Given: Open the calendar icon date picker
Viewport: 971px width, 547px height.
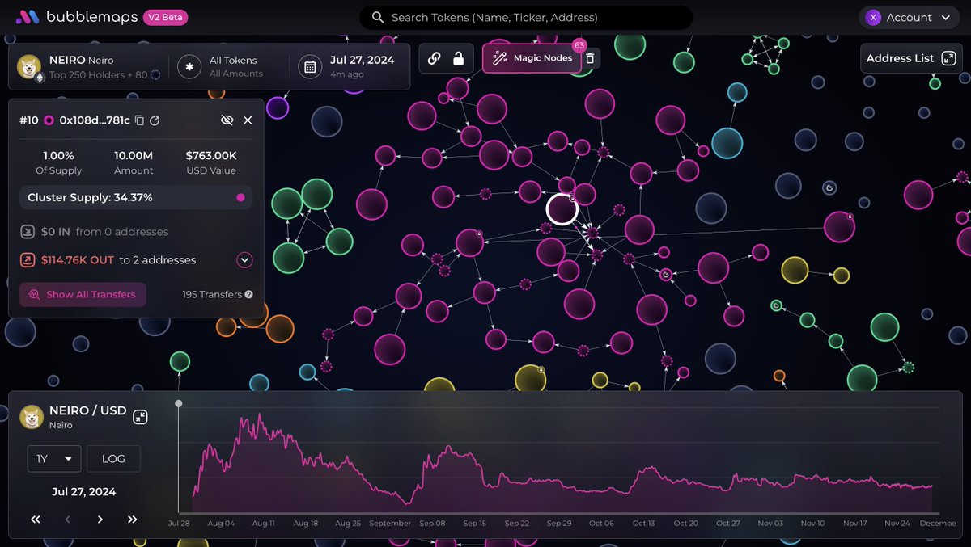Looking at the screenshot, I should click(x=310, y=66).
